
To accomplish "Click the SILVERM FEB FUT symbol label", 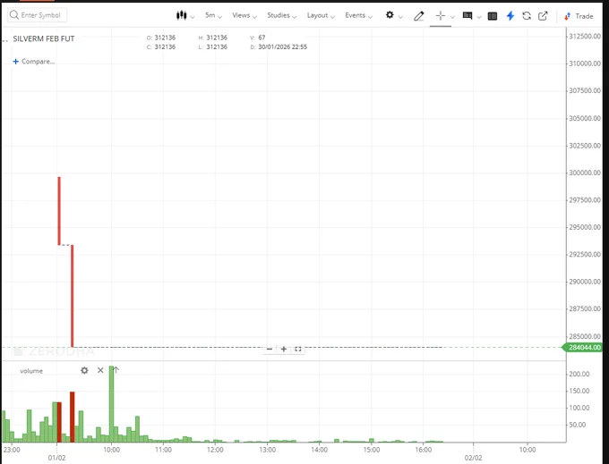I will coord(44,38).
